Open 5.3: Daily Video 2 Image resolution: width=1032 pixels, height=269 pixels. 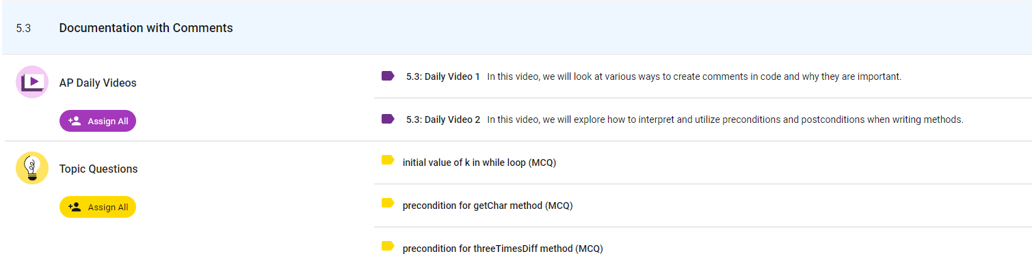[x=443, y=119]
